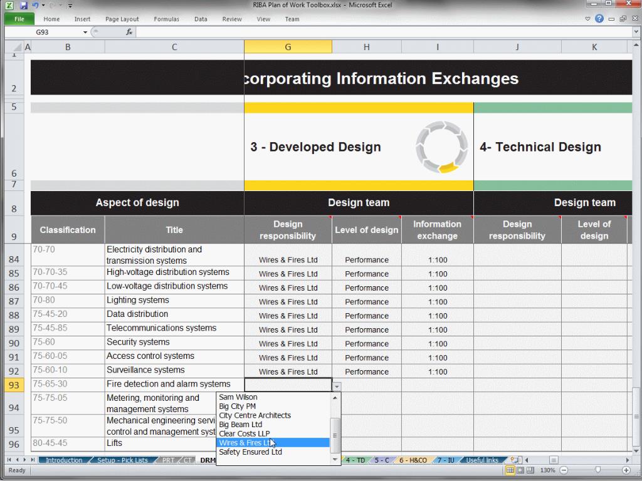Click the Save icon in Quick Access Toolbar
This screenshot has width=642, height=481.
(24, 6)
